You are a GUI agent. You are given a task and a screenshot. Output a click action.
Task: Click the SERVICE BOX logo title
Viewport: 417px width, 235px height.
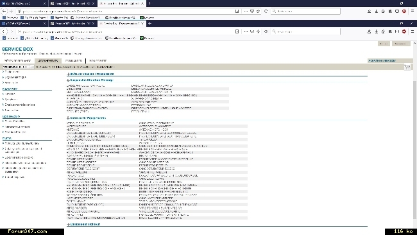pyautogui.click(x=17, y=49)
